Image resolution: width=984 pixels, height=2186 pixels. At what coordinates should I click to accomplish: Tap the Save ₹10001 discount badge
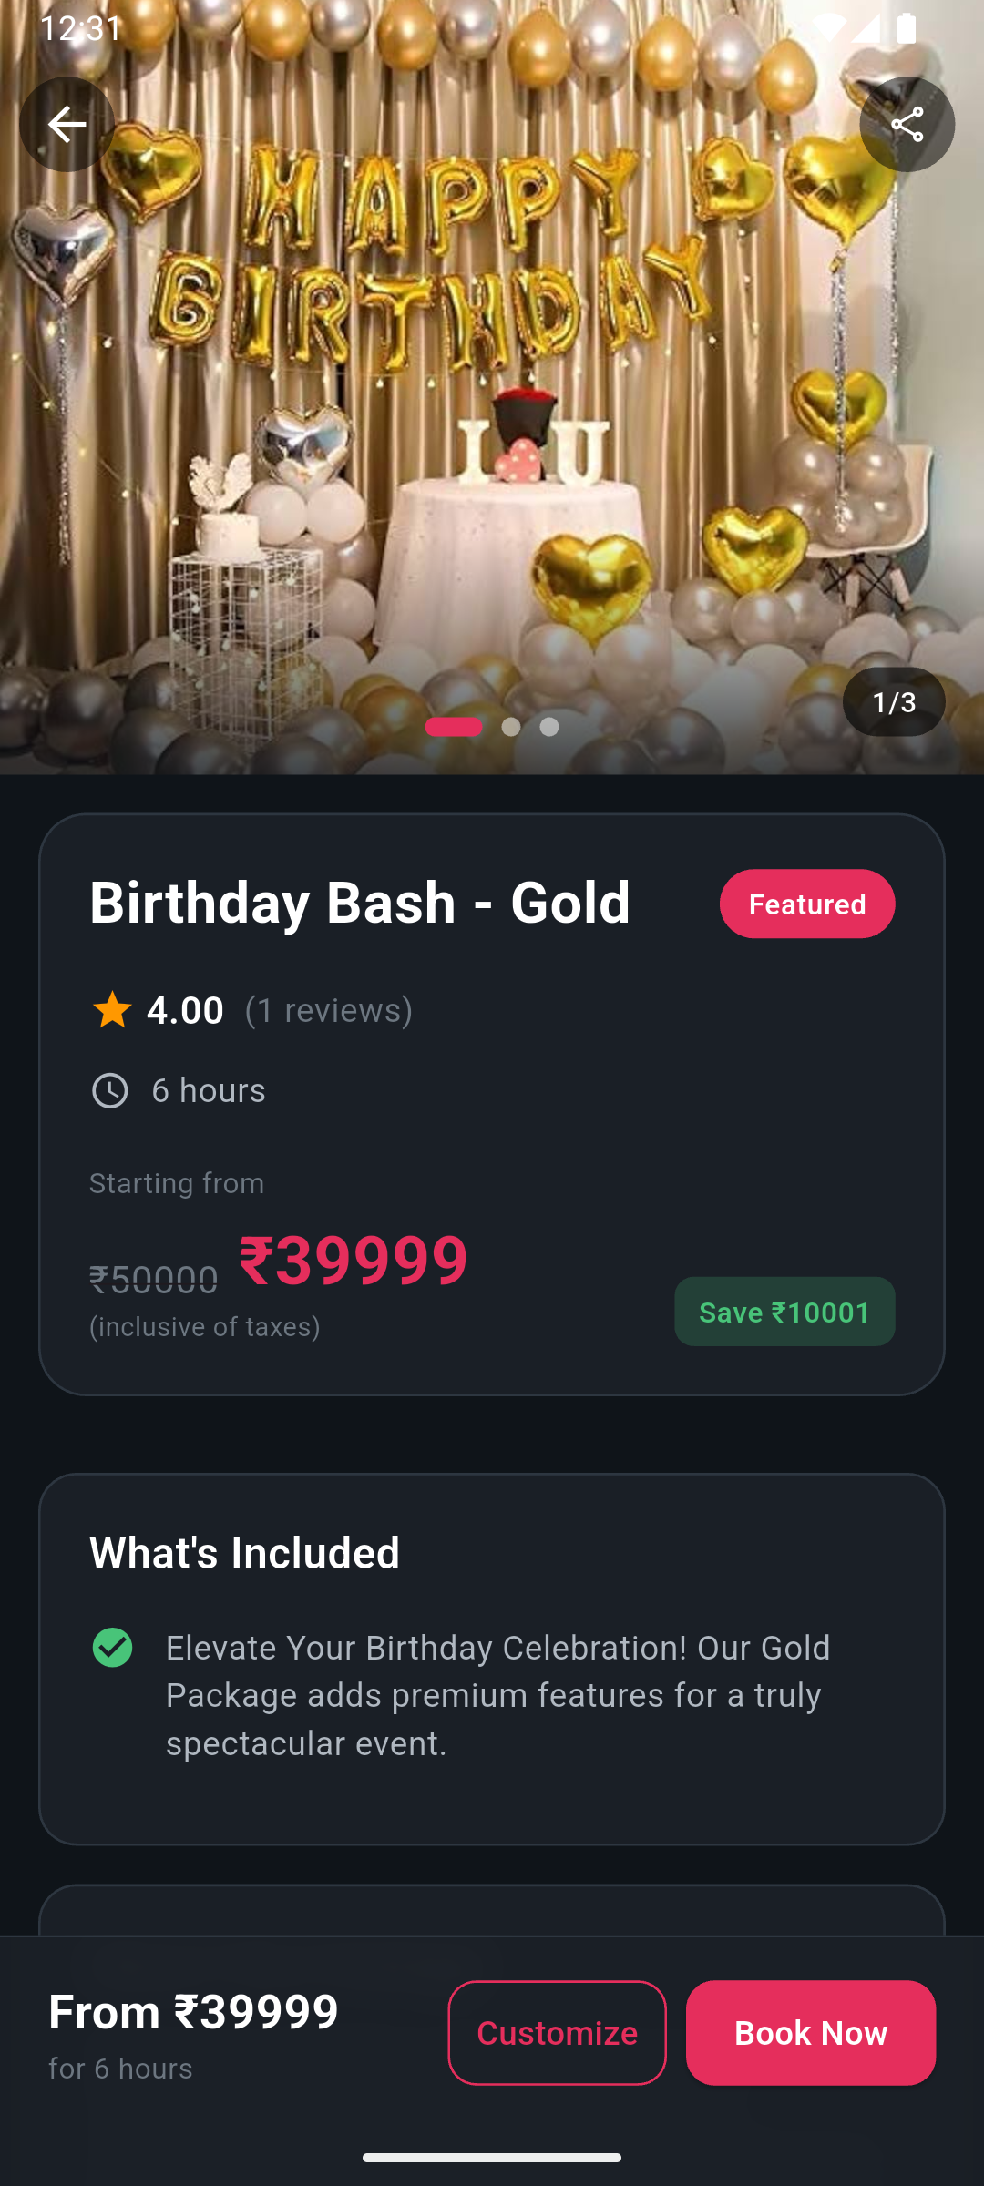pos(784,1312)
